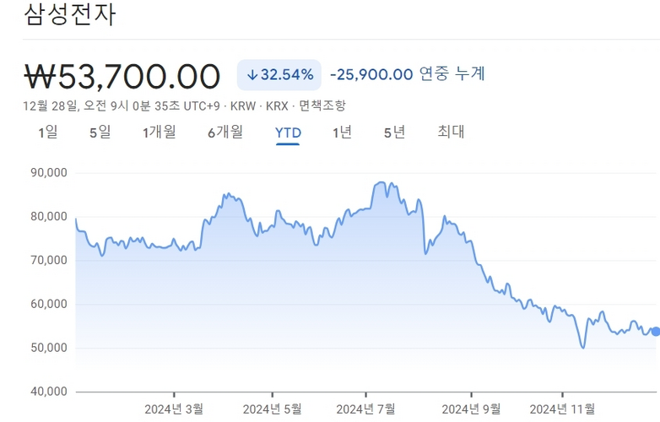Click the 2024년 3월 axis marker
The width and height of the screenshot is (660, 422).
point(174,408)
